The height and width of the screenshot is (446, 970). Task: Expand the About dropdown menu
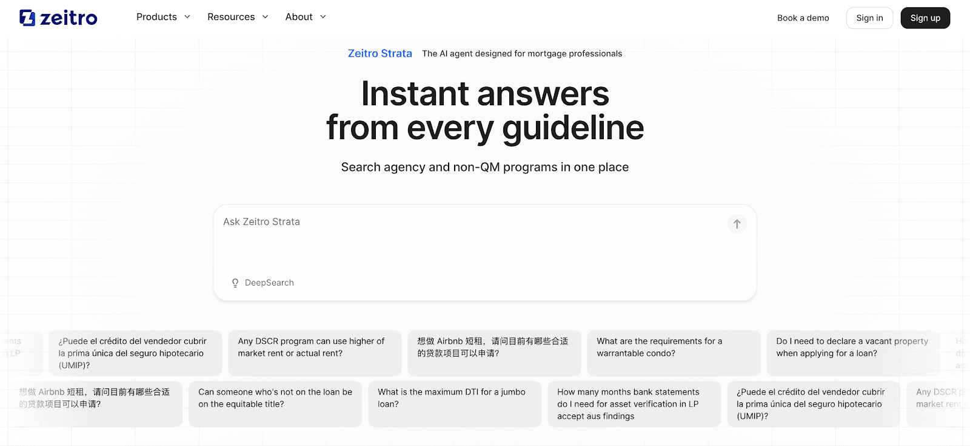(306, 17)
